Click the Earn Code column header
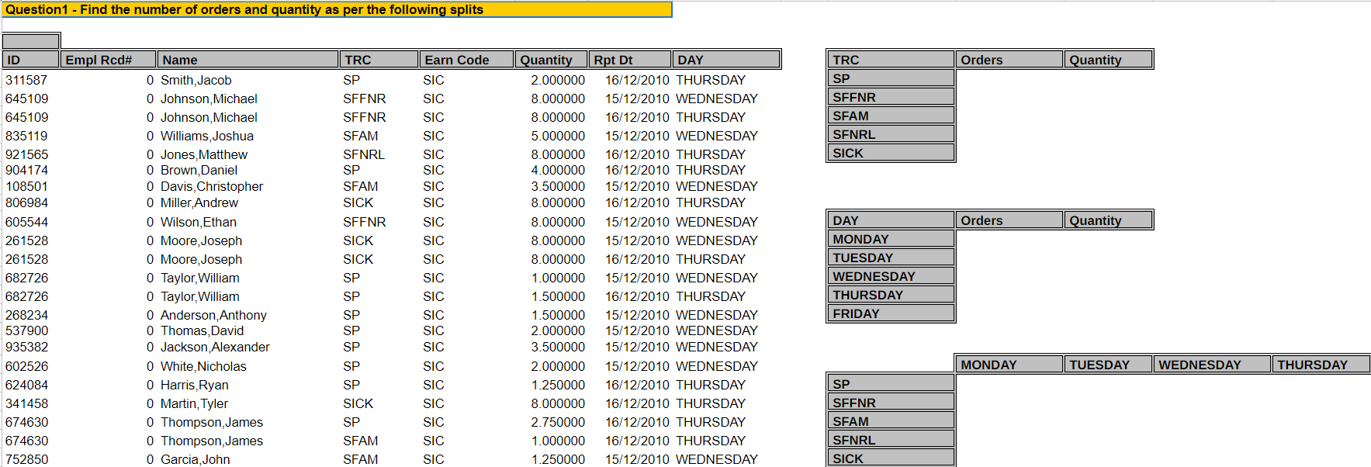The height and width of the screenshot is (467, 1371). click(x=466, y=60)
